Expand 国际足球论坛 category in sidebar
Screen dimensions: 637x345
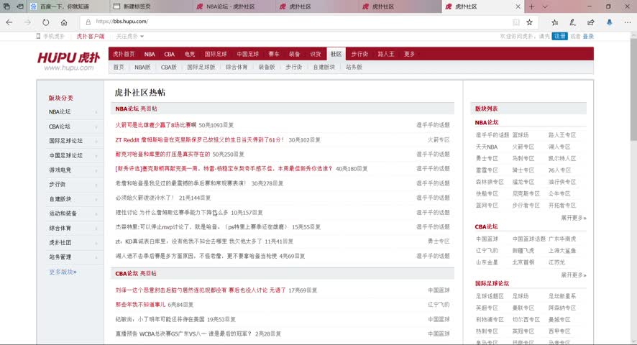(73, 141)
